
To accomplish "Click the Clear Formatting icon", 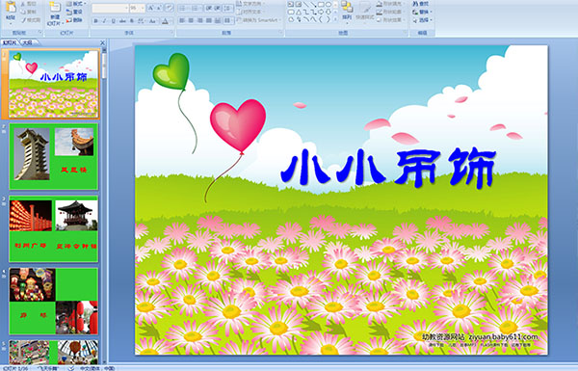I will [170, 8].
